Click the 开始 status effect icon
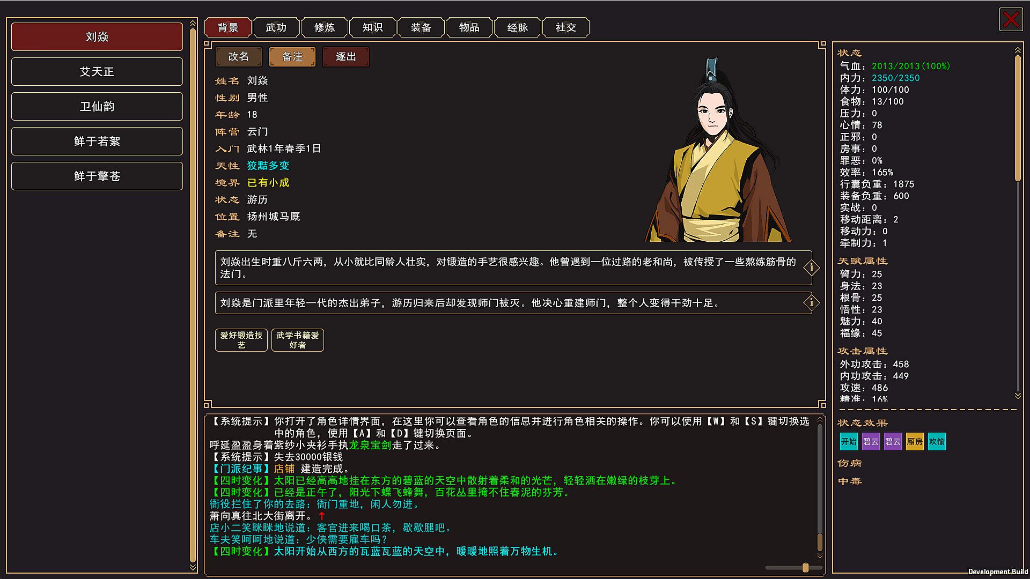Image resolution: width=1030 pixels, height=579 pixels. 849,442
